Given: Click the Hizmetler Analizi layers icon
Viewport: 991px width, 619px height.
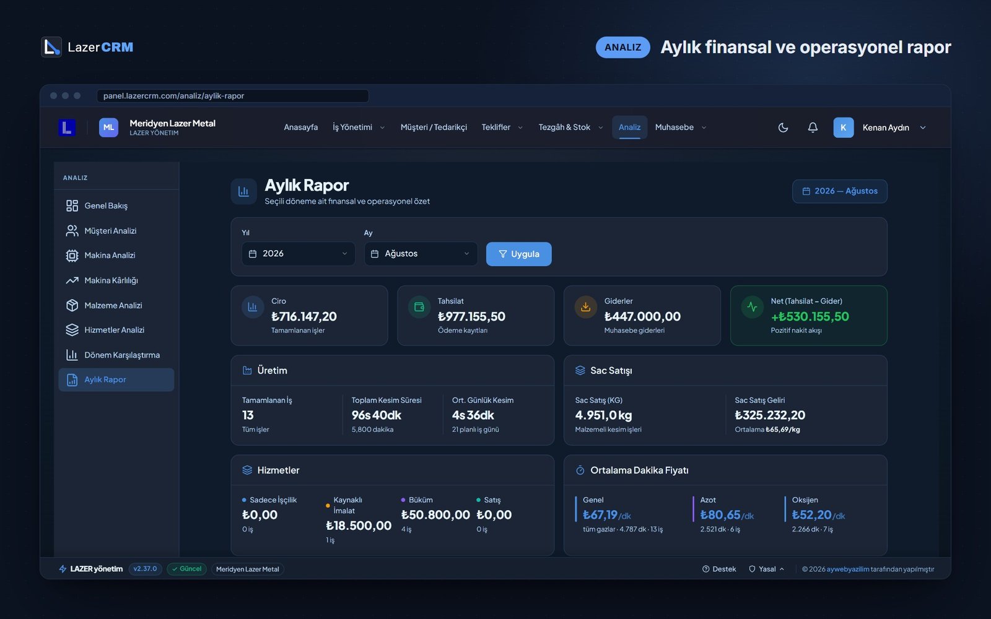Looking at the screenshot, I should (x=72, y=330).
